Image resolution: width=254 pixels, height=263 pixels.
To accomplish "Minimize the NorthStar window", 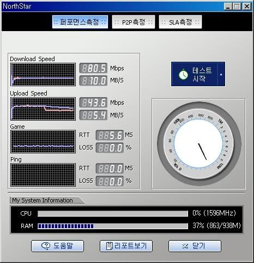I will pyautogui.click(x=228, y=7).
